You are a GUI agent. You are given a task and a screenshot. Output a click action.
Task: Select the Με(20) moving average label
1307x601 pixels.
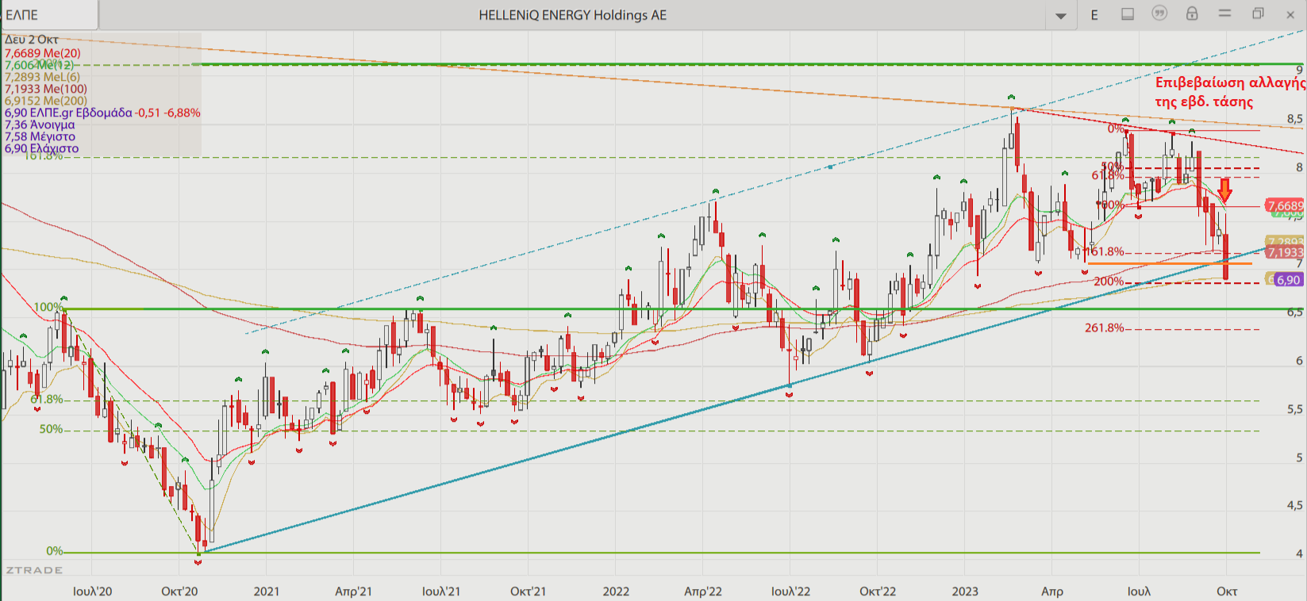click(x=43, y=53)
